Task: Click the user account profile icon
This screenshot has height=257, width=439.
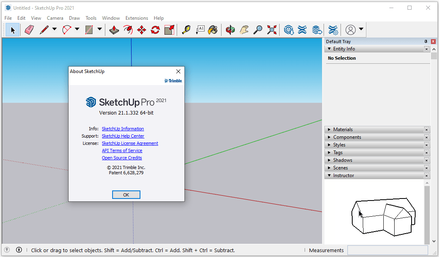Action: coord(351,30)
